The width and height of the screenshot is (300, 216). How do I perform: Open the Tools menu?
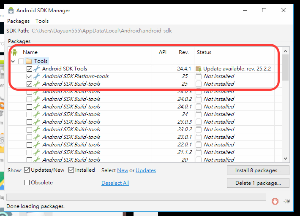pyautogui.click(x=42, y=21)
